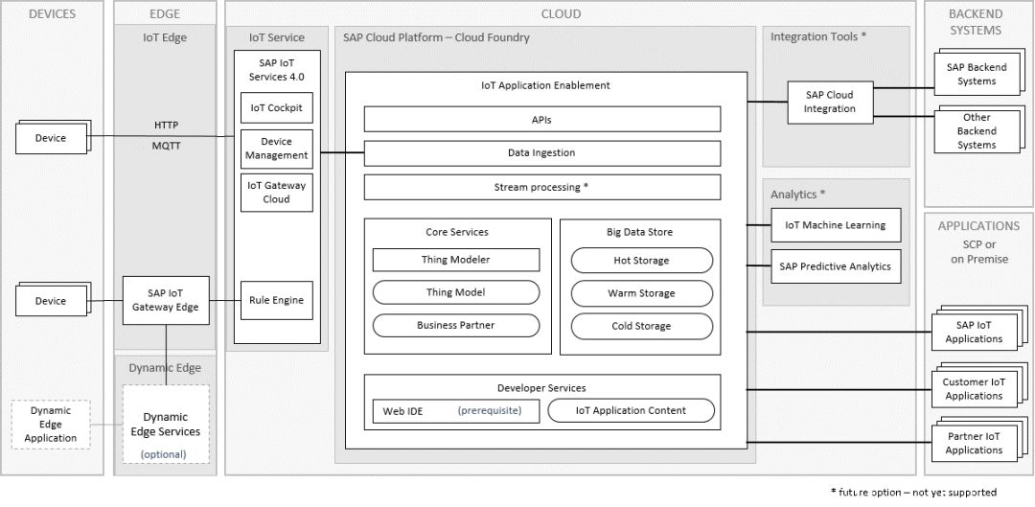Click the APIs bar
This screenshot has height=507, width=1035.
click(541, 120)
